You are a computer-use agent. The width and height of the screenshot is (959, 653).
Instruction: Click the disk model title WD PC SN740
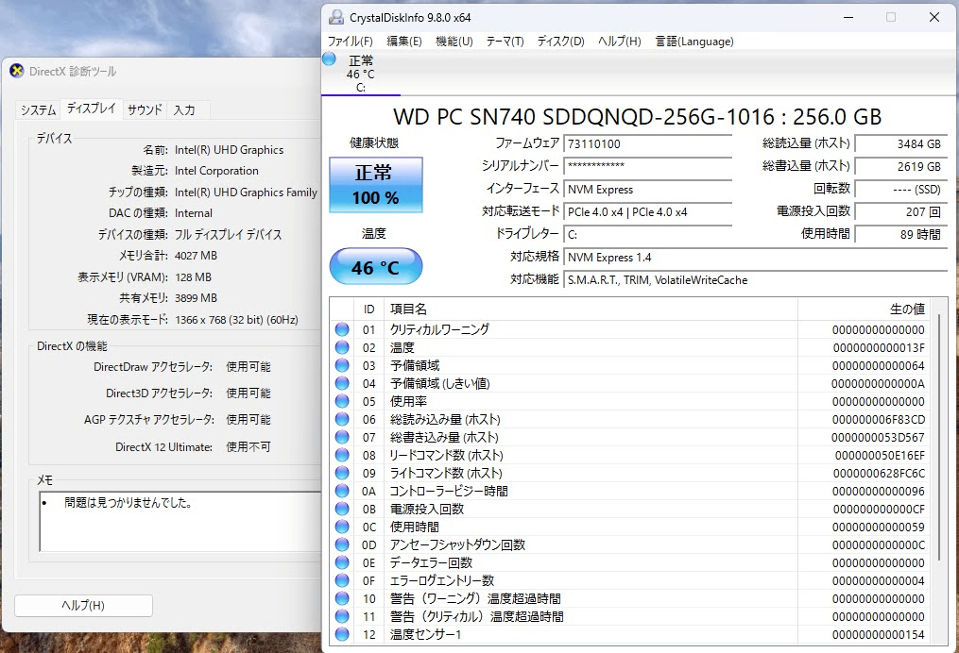pos(638,117)
